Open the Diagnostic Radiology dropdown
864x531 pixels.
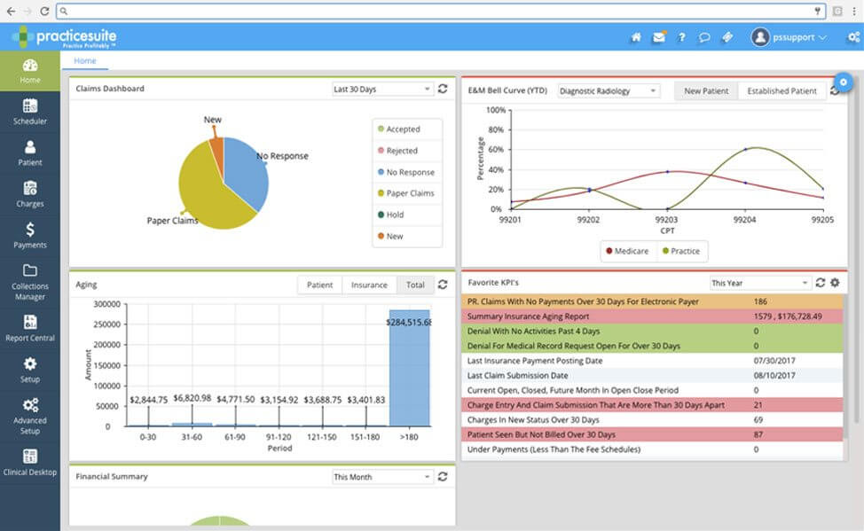click(x=609, y=91)
